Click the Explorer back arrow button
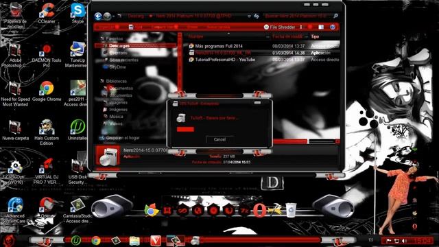The width and height of the screenshot is (439, 247). 97,16
